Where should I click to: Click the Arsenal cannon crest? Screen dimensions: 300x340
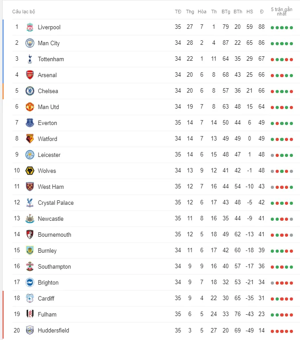(30, 75)
